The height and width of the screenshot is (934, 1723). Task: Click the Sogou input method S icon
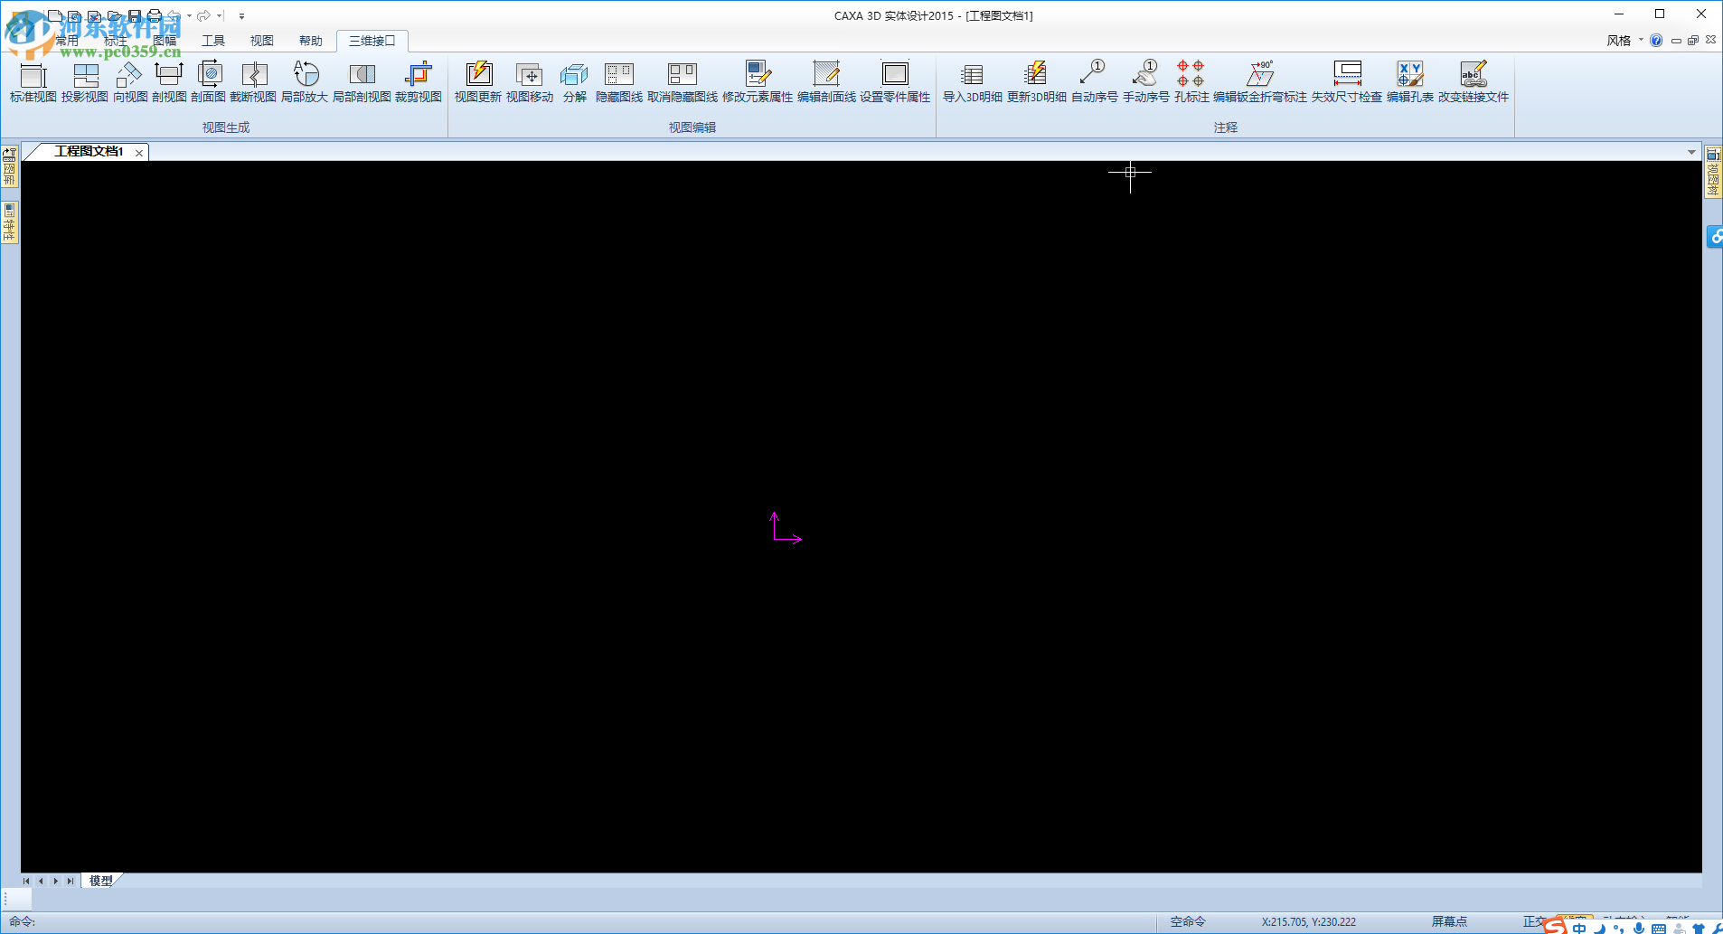[x=1555, y=926]
